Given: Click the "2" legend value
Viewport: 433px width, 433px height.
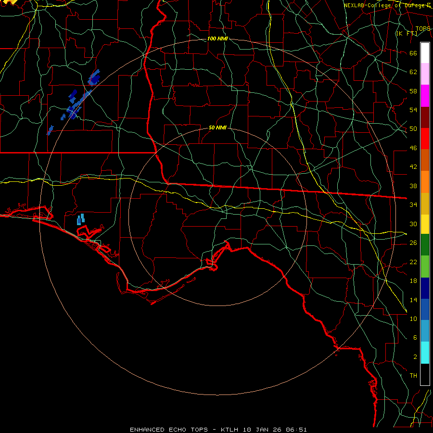Looking at the screenshot, I should point(415,357).
